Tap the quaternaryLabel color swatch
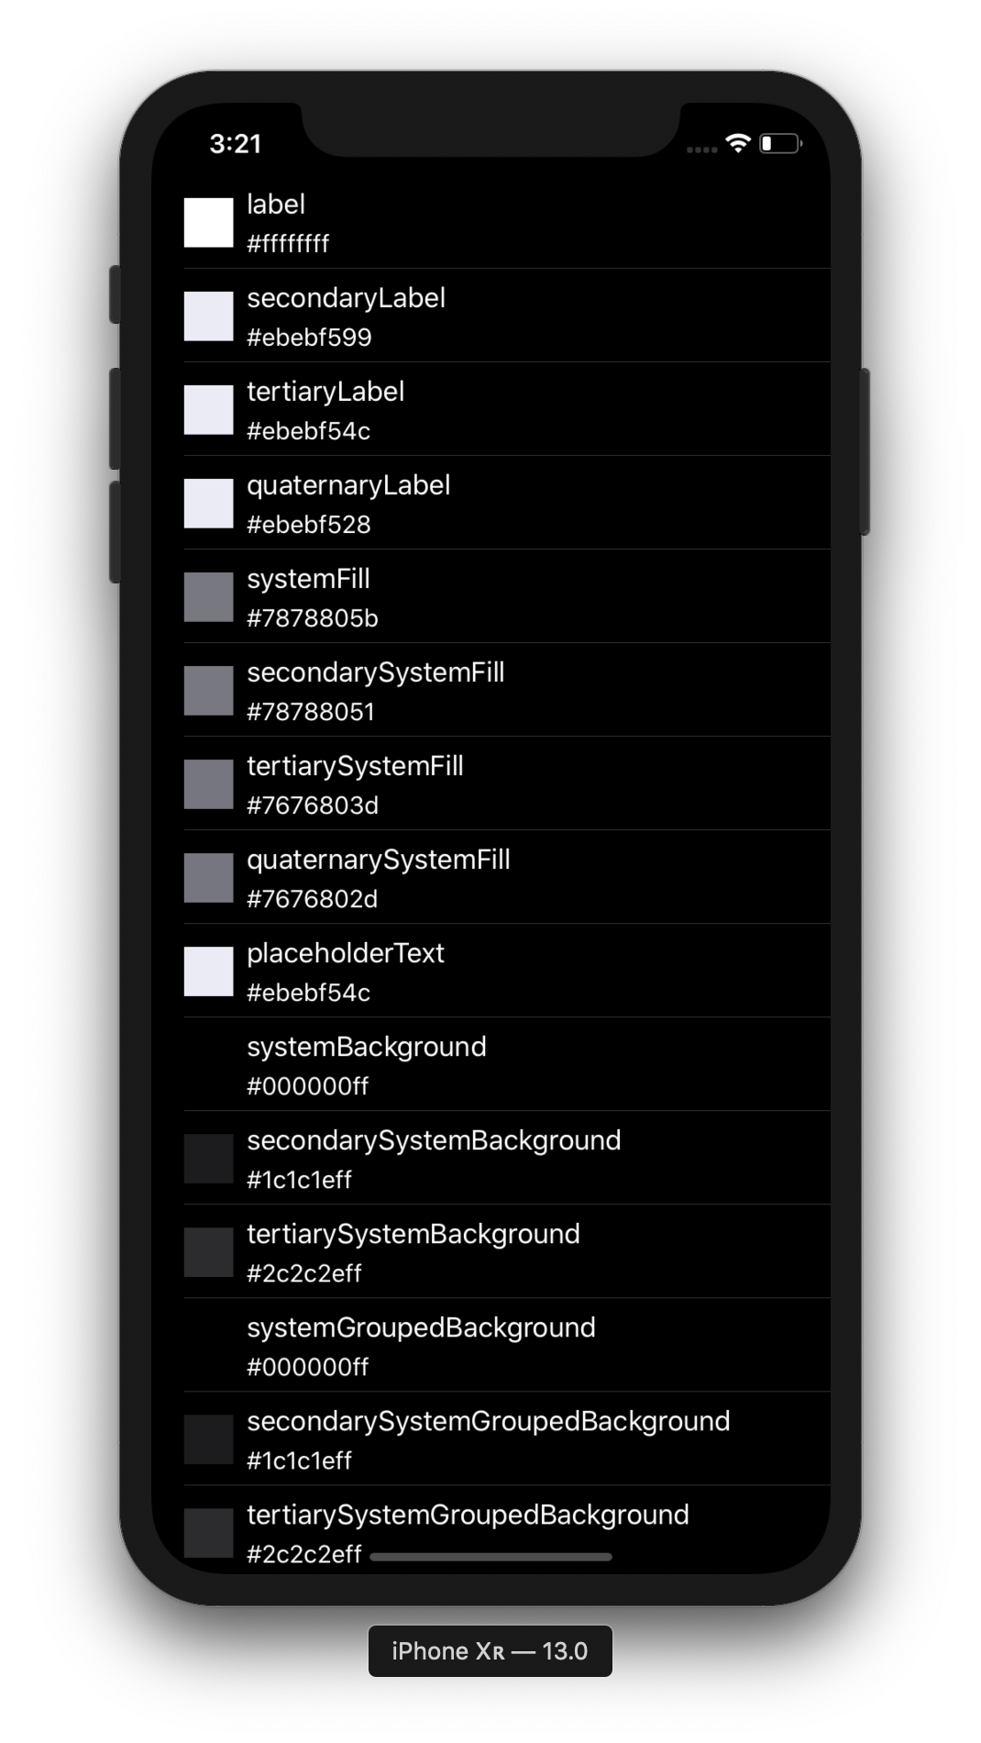Viewport: 981px width, 1743px height. [x=208, y=502]
